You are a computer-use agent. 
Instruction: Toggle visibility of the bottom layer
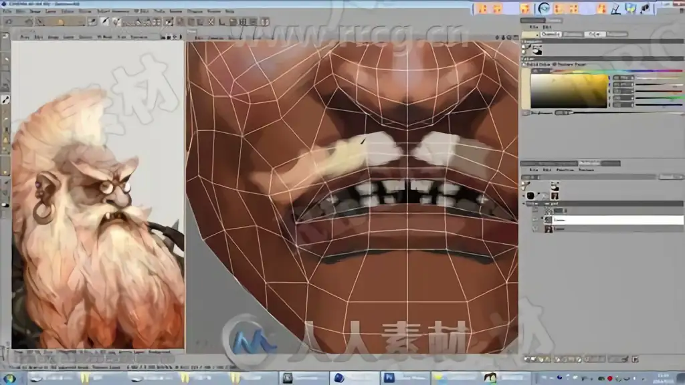pos(535,229)
